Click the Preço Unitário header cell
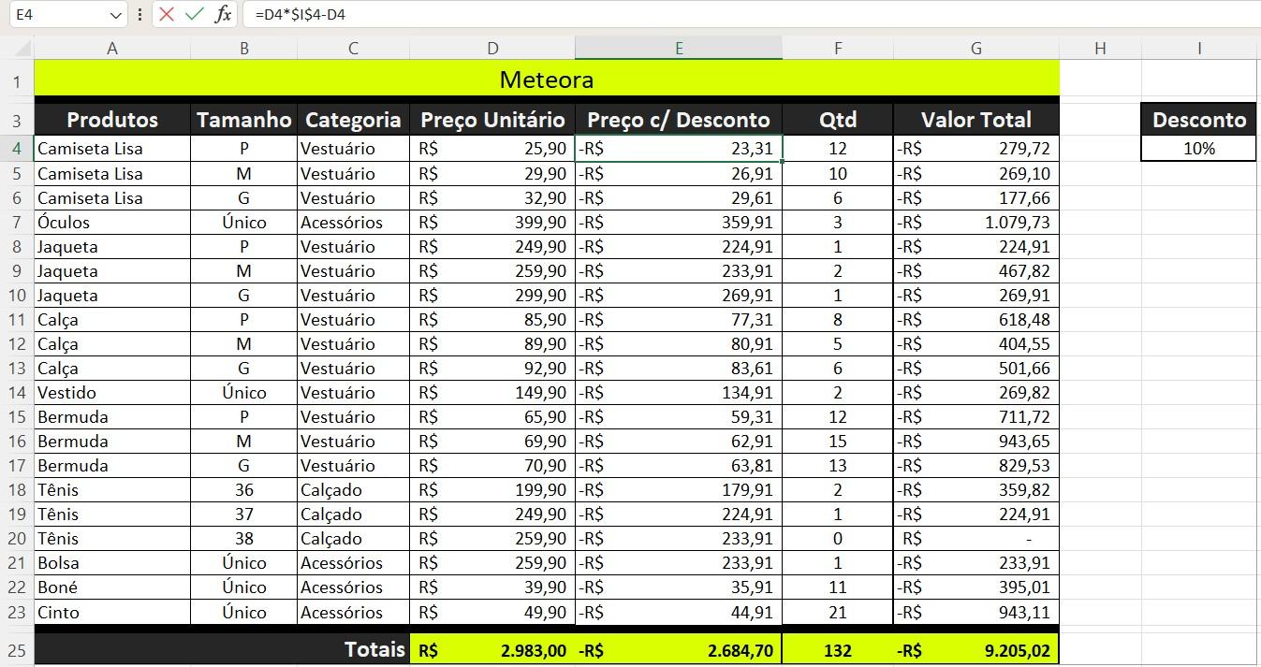The height and width of the screenshot is (667, 1261). 492,120
